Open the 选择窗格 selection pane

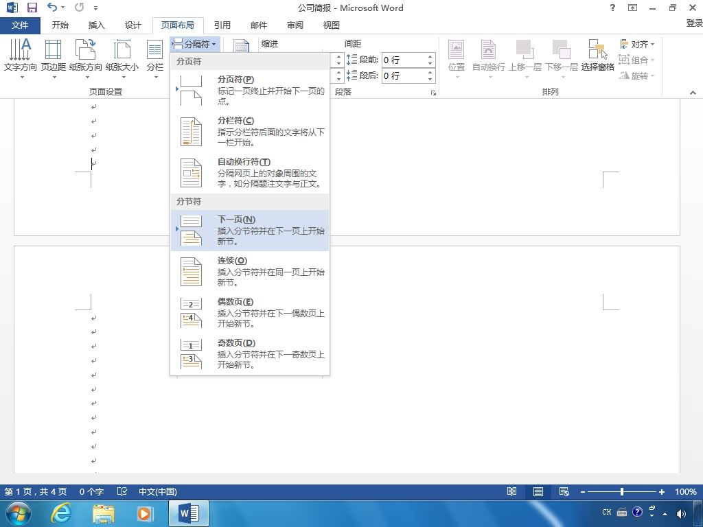tap(598, 55)
